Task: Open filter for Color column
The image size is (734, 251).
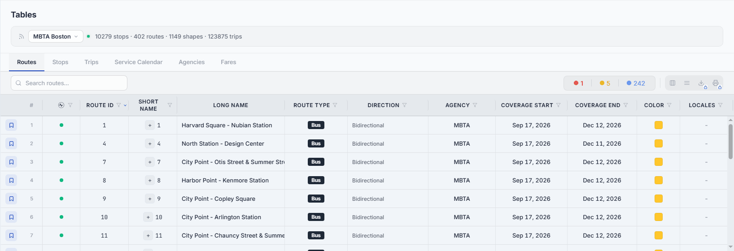Action: point(669,105)
